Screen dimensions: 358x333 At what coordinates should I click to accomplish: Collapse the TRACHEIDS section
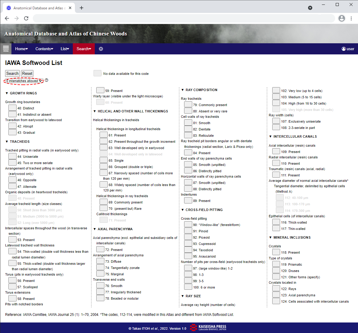7,142
